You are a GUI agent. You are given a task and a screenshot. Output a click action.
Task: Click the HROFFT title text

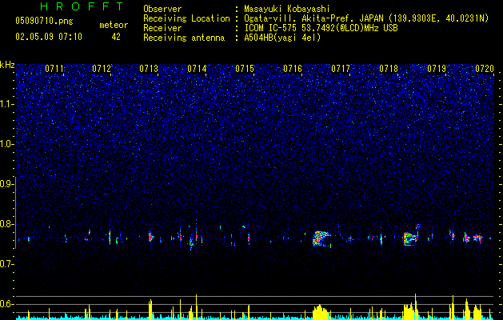(x=82, y=6)
